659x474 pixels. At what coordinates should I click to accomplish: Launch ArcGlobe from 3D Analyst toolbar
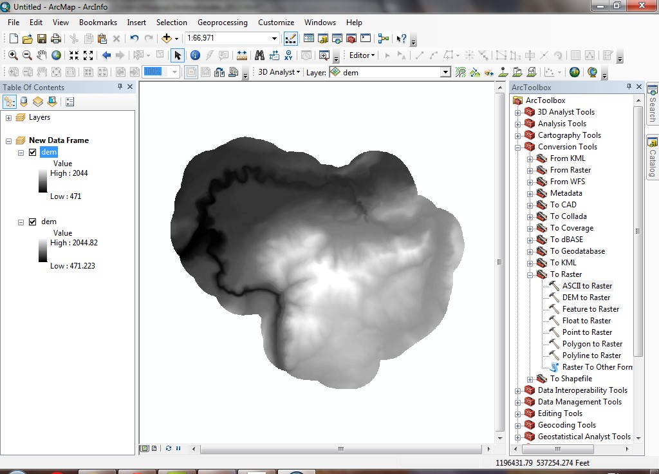592,72
